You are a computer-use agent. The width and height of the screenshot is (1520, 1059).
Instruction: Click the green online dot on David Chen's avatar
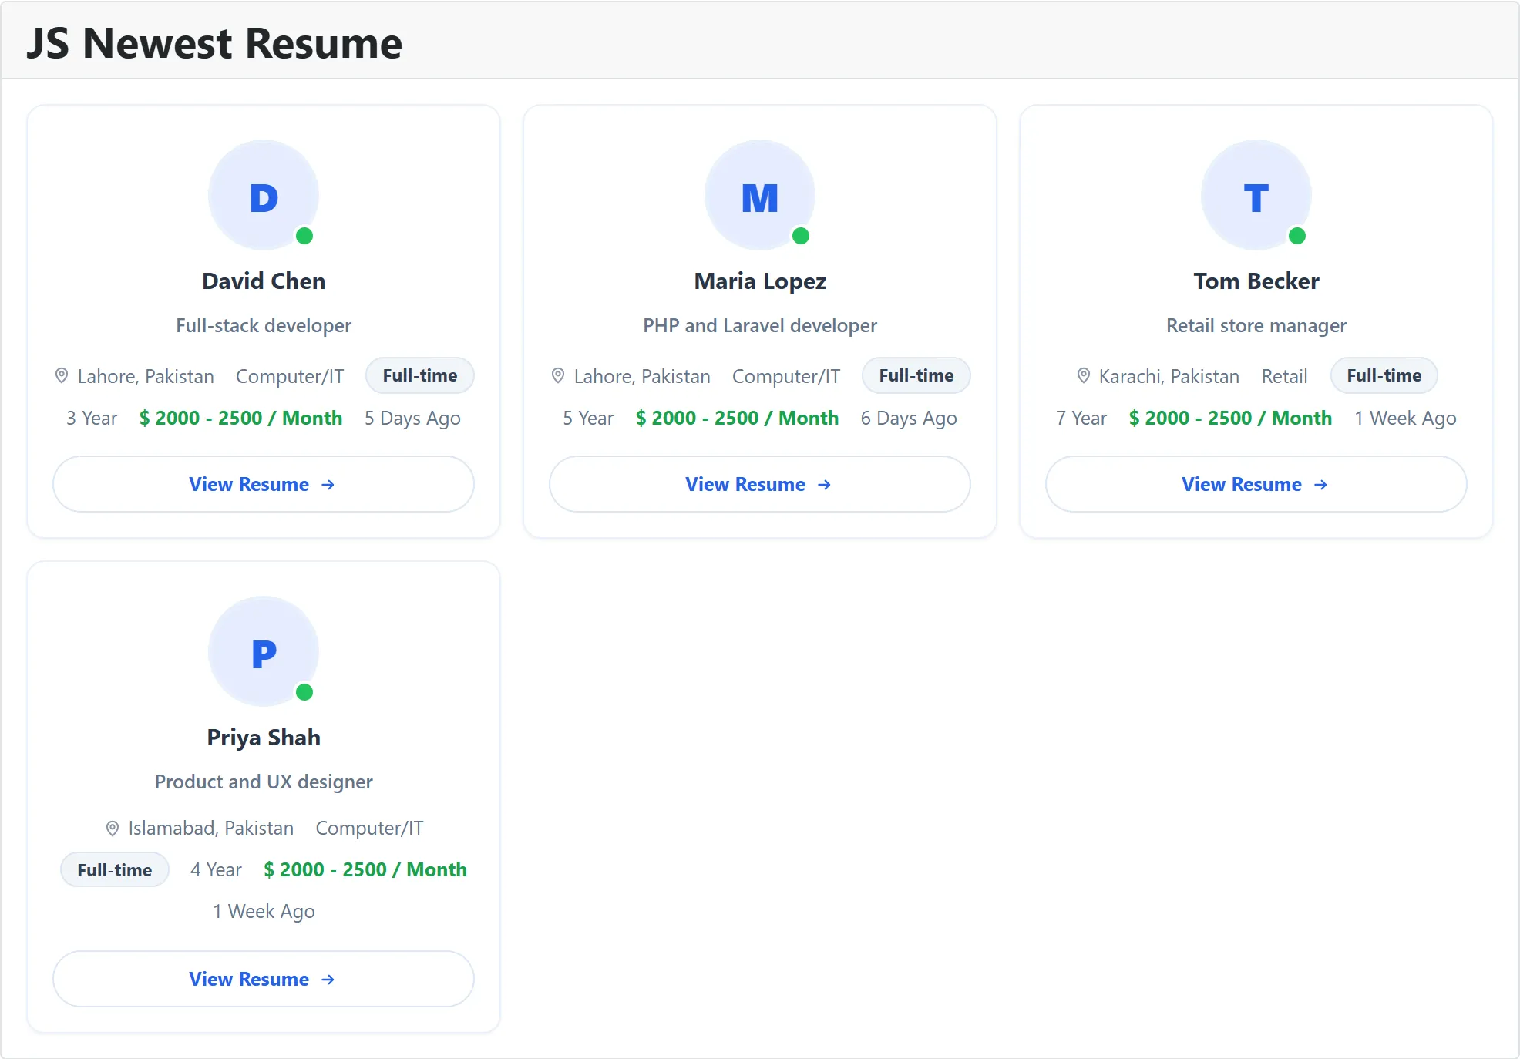[x=304, y=236]
